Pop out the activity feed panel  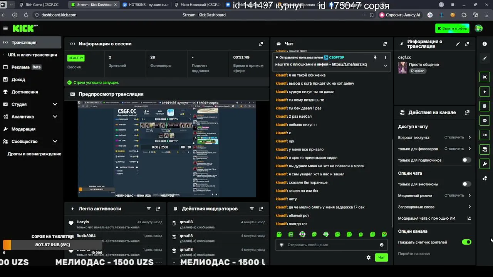(x=158, y=209)
